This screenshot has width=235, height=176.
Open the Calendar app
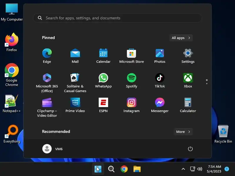tap(103, 56)
